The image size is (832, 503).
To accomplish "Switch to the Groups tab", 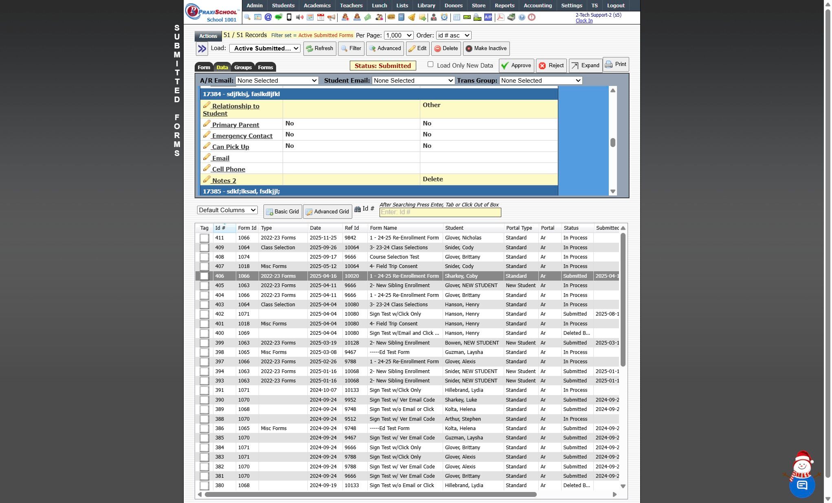I will 243,67.
